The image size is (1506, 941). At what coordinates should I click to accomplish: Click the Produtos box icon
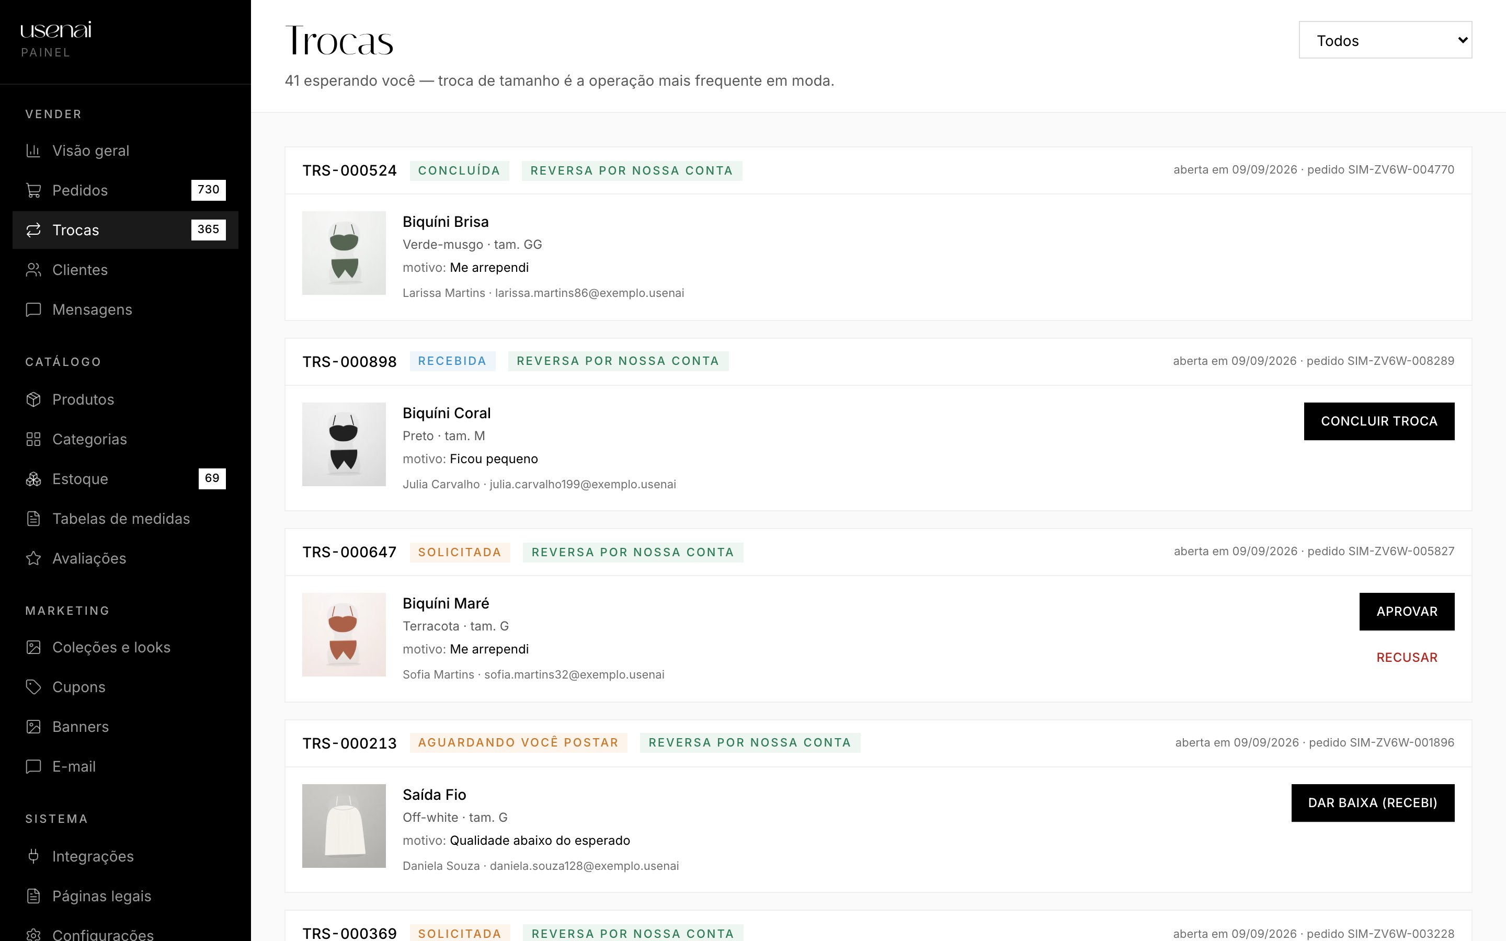tap(33, 399)
